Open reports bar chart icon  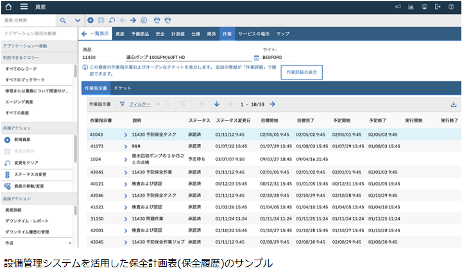411,6
